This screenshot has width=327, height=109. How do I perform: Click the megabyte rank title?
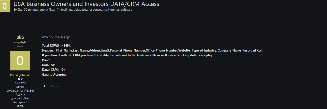[x=20, y=42]
